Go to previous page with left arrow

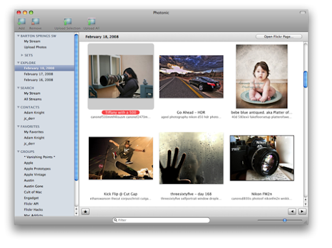click(292, 212)
